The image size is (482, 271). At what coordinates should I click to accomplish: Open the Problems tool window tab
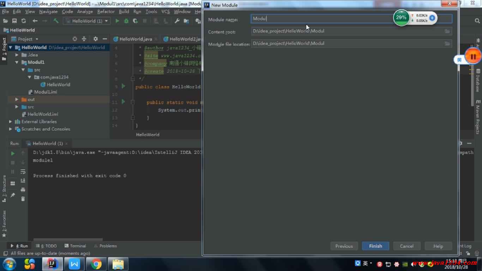[106, 246]
